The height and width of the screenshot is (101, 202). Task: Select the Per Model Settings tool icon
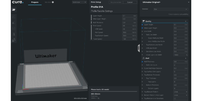click(14, 40)
